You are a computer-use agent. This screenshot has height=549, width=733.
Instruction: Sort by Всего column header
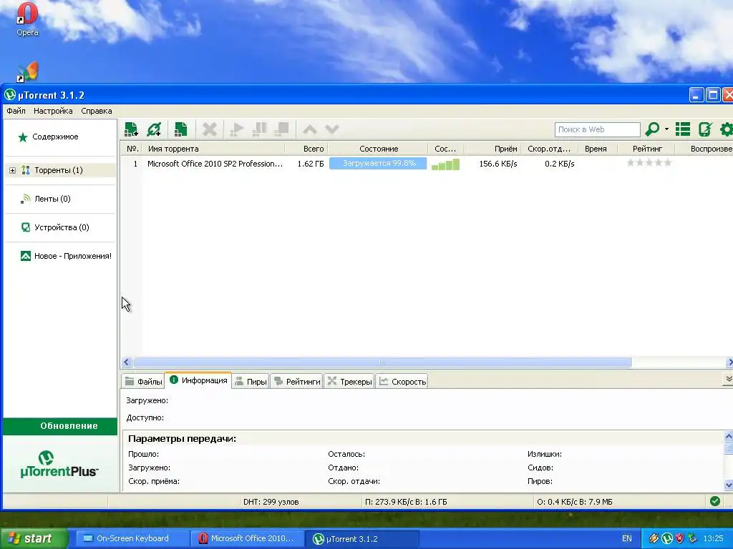tap(306, 149)
